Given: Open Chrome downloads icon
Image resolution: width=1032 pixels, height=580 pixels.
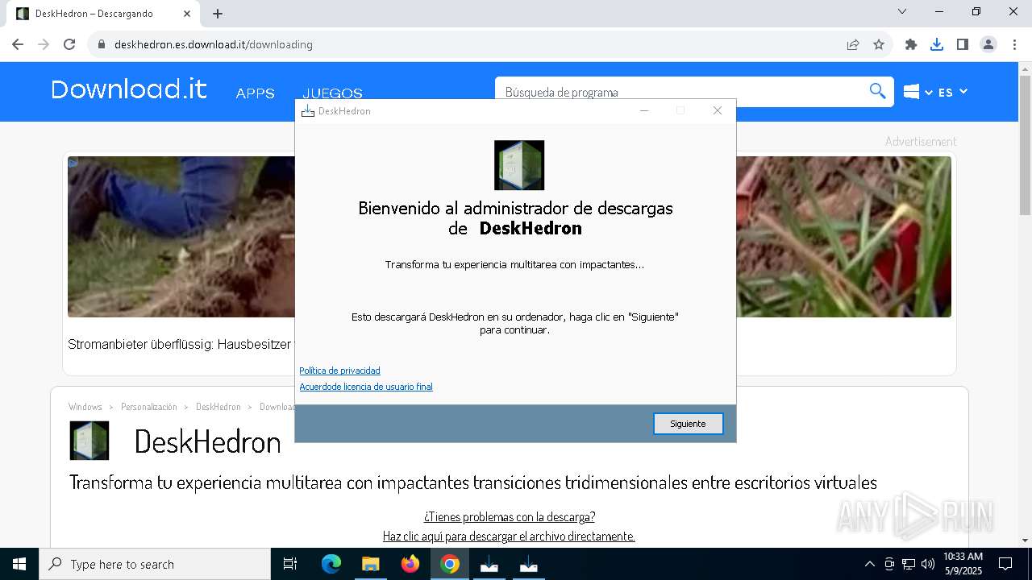Looking at the screenshot, I should coord(937,44).
